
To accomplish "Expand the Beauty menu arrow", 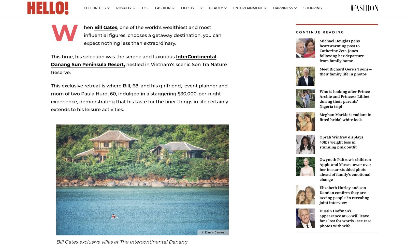I will tap(225, 8).
